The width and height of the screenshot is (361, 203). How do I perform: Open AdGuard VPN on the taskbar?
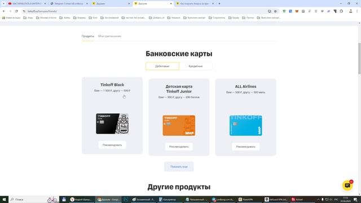[x=276, y=199]
